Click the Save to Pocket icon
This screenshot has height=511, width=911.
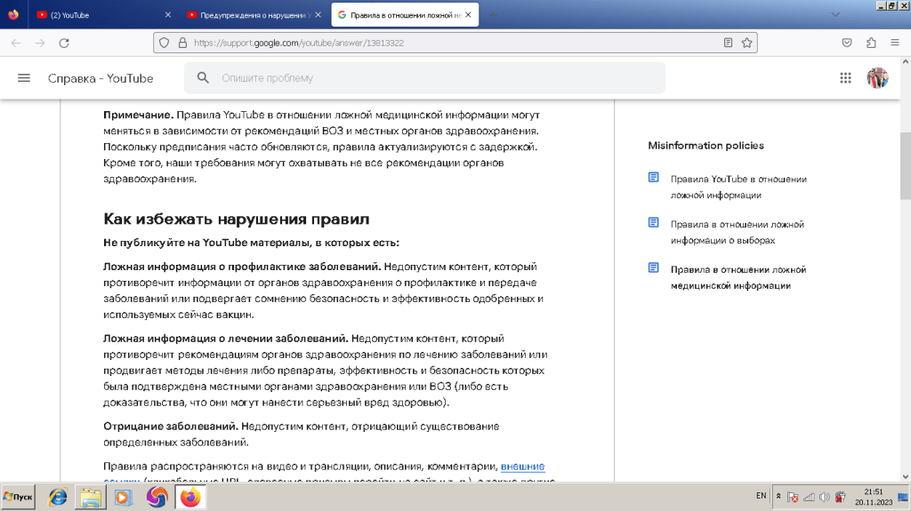click(848, 43)
